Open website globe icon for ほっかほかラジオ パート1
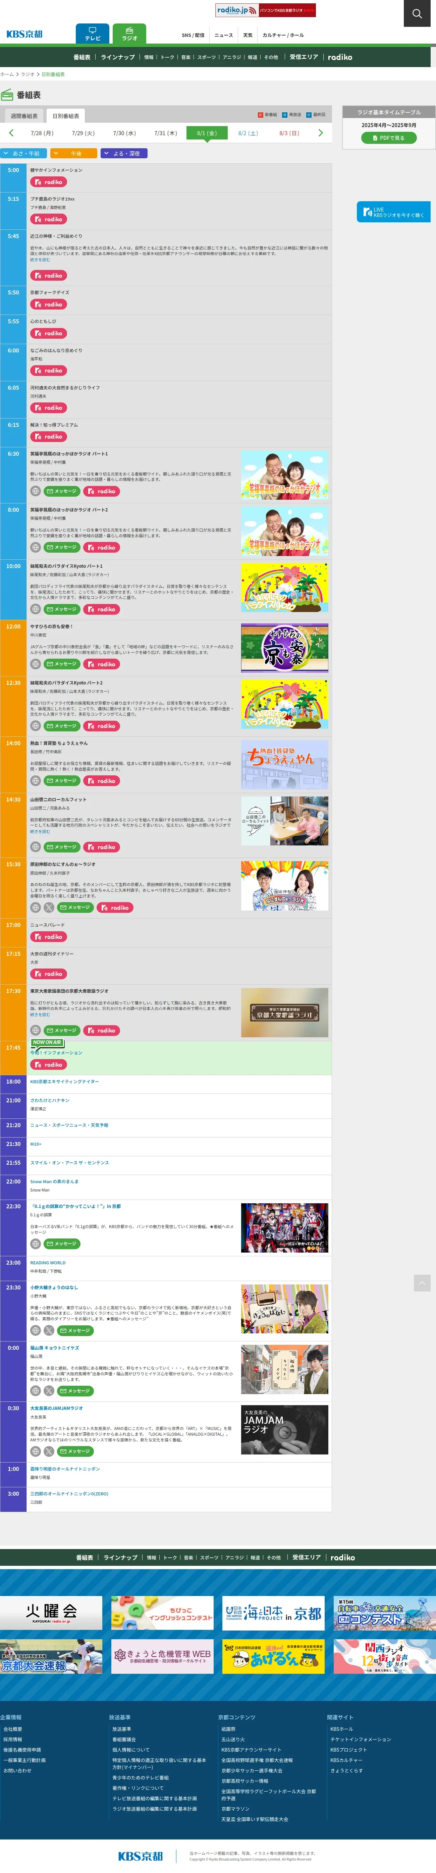The height and width of the screenshot is (1873, 436). pos(35,492)
